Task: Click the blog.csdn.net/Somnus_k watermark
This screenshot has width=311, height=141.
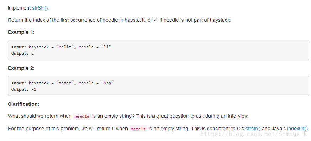Action: (254, 134)
